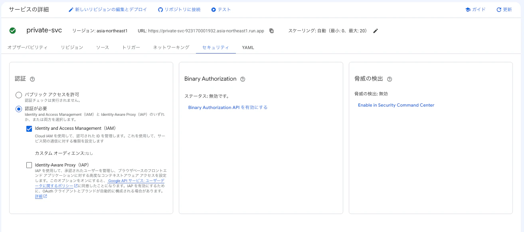Edit scaling with the pencil icon
The height and width of the screenshot is (232, 524).
375,31
